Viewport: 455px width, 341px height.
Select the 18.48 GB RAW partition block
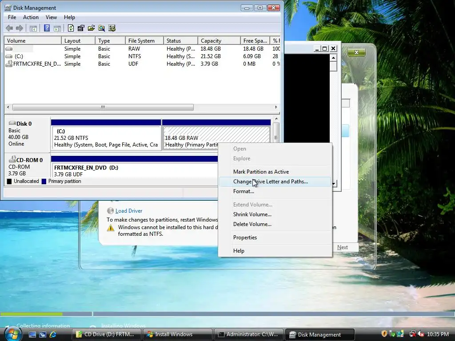point(216,135)
